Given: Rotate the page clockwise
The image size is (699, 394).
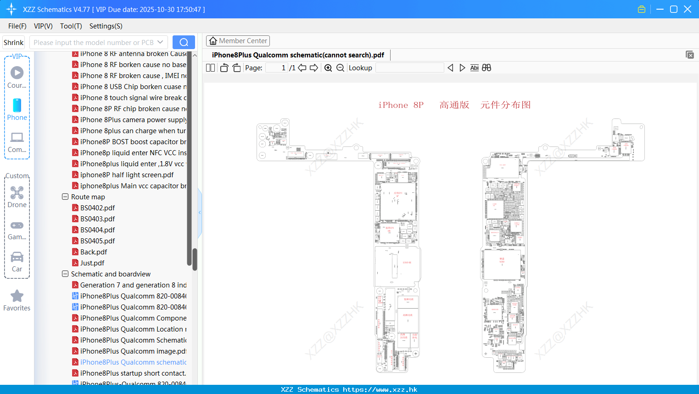Looking at the screenshot, I should pos(236,68).
